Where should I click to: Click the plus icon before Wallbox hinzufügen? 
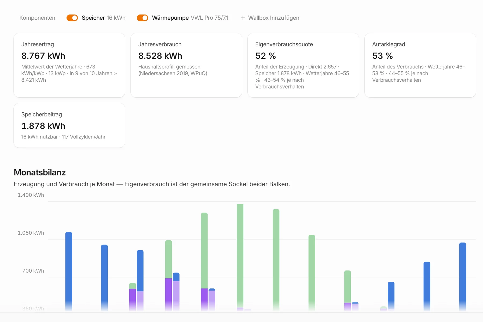pos(243,18)
